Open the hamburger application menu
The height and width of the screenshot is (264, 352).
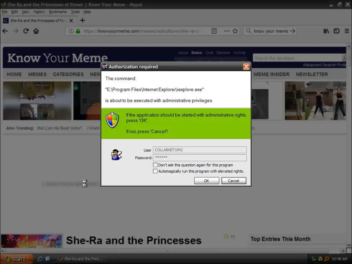[x=347, y=31]
